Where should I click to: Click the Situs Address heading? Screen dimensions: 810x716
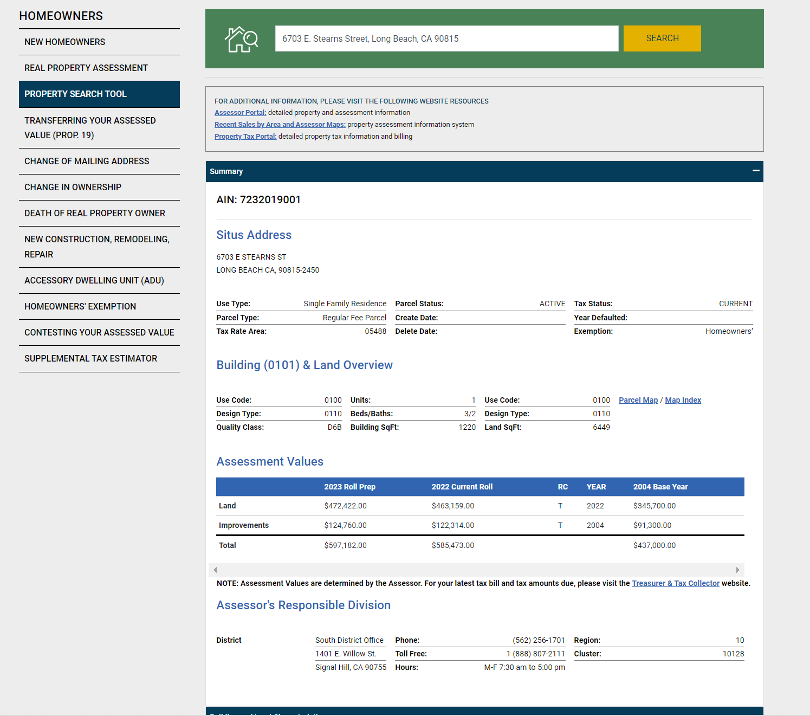(254, 235)
